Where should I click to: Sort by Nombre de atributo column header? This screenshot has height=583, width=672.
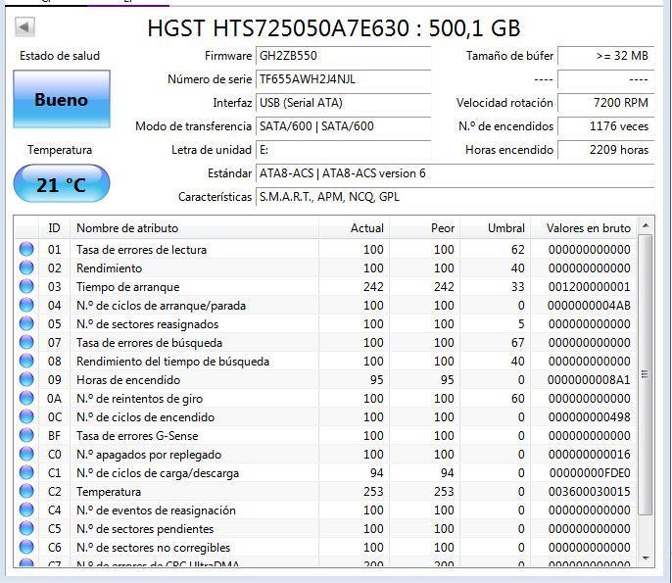coord(194,228)
